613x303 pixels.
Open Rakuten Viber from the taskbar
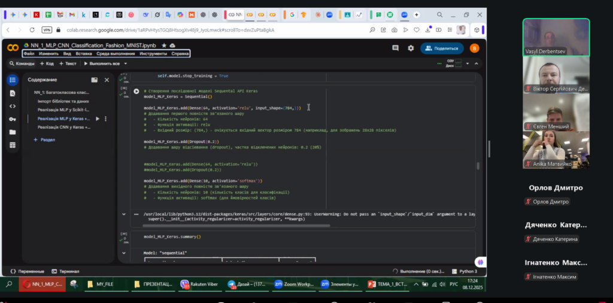(201, 284)
